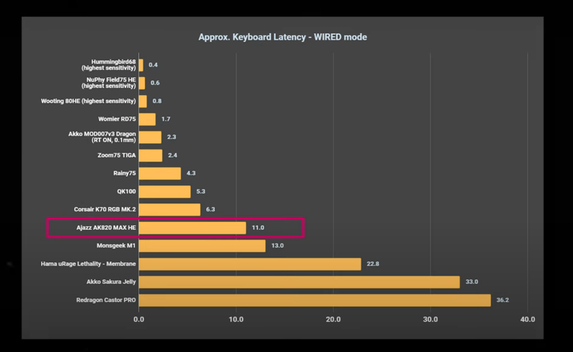Click the 22.8 value
The height and width of the screenshot is (352, 573).
[x=373, y=264]
